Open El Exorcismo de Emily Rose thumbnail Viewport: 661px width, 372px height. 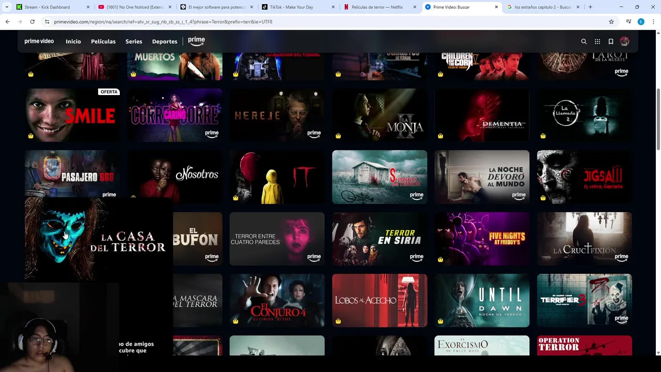482,346
